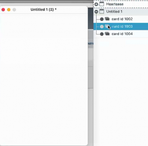Select card id 1002 label
This screenshot has width=148, height=146.
click(122, 19)
